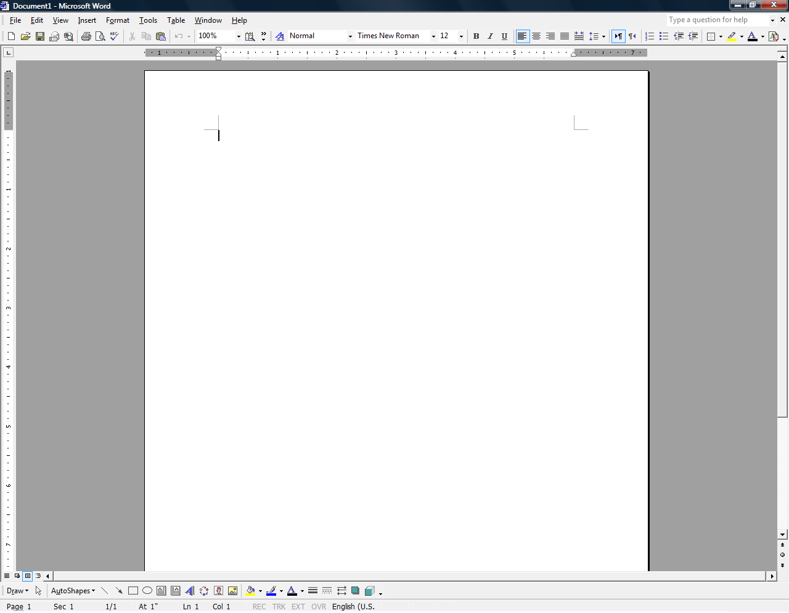Open the Edit menu
Viewport: 789px width, 613px height.
[x=37, y=20]
